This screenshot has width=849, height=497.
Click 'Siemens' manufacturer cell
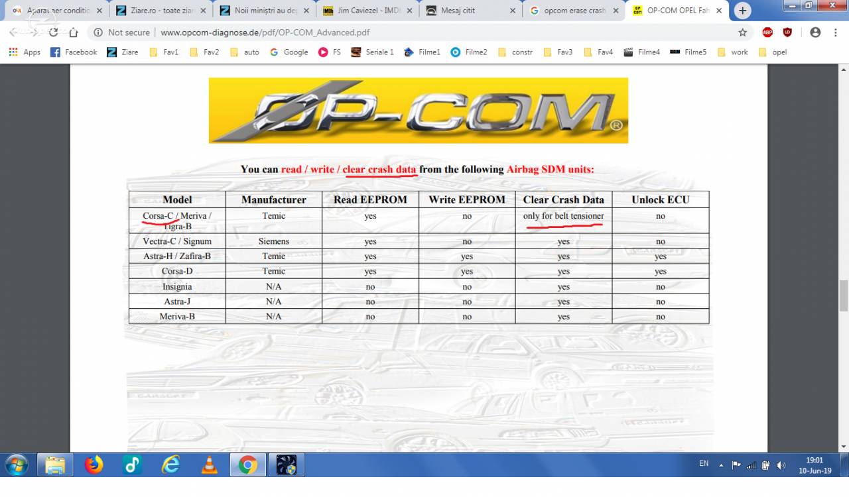pos(274,241)
